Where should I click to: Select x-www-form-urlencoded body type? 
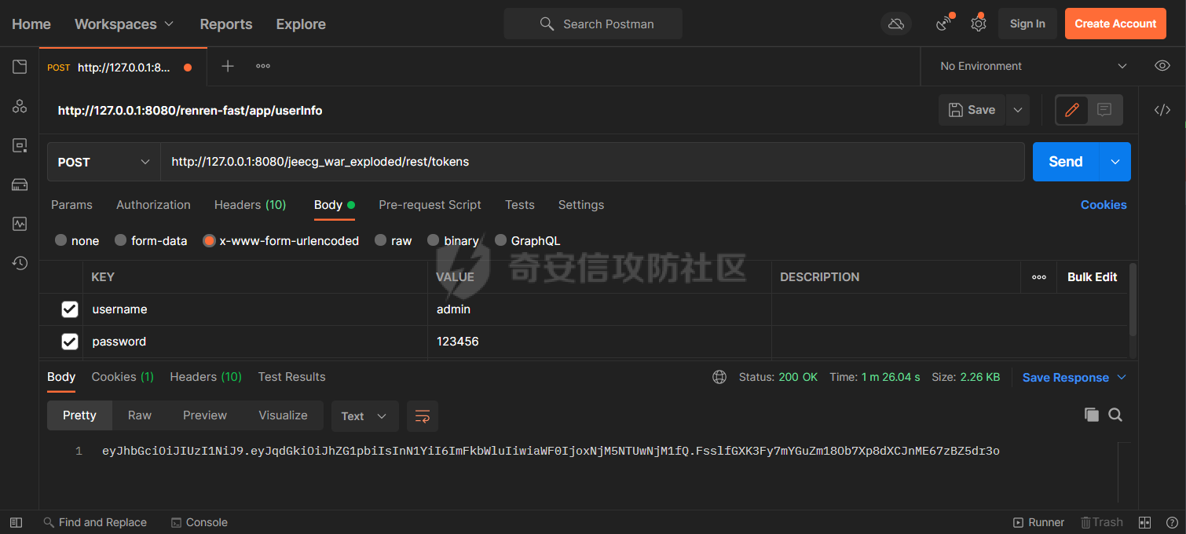(209, 241)
